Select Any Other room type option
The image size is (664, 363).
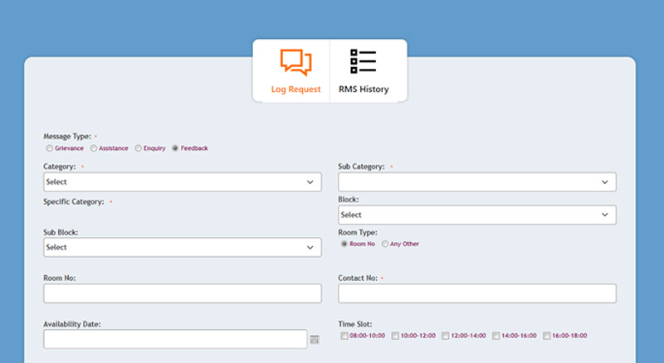(x=384, y=244)
